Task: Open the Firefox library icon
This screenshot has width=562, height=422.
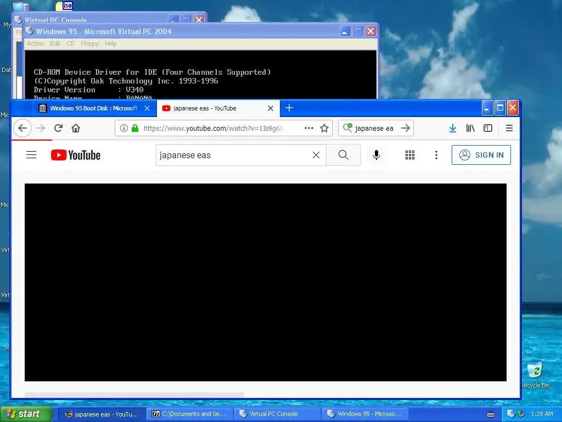Action: (470, 128)
